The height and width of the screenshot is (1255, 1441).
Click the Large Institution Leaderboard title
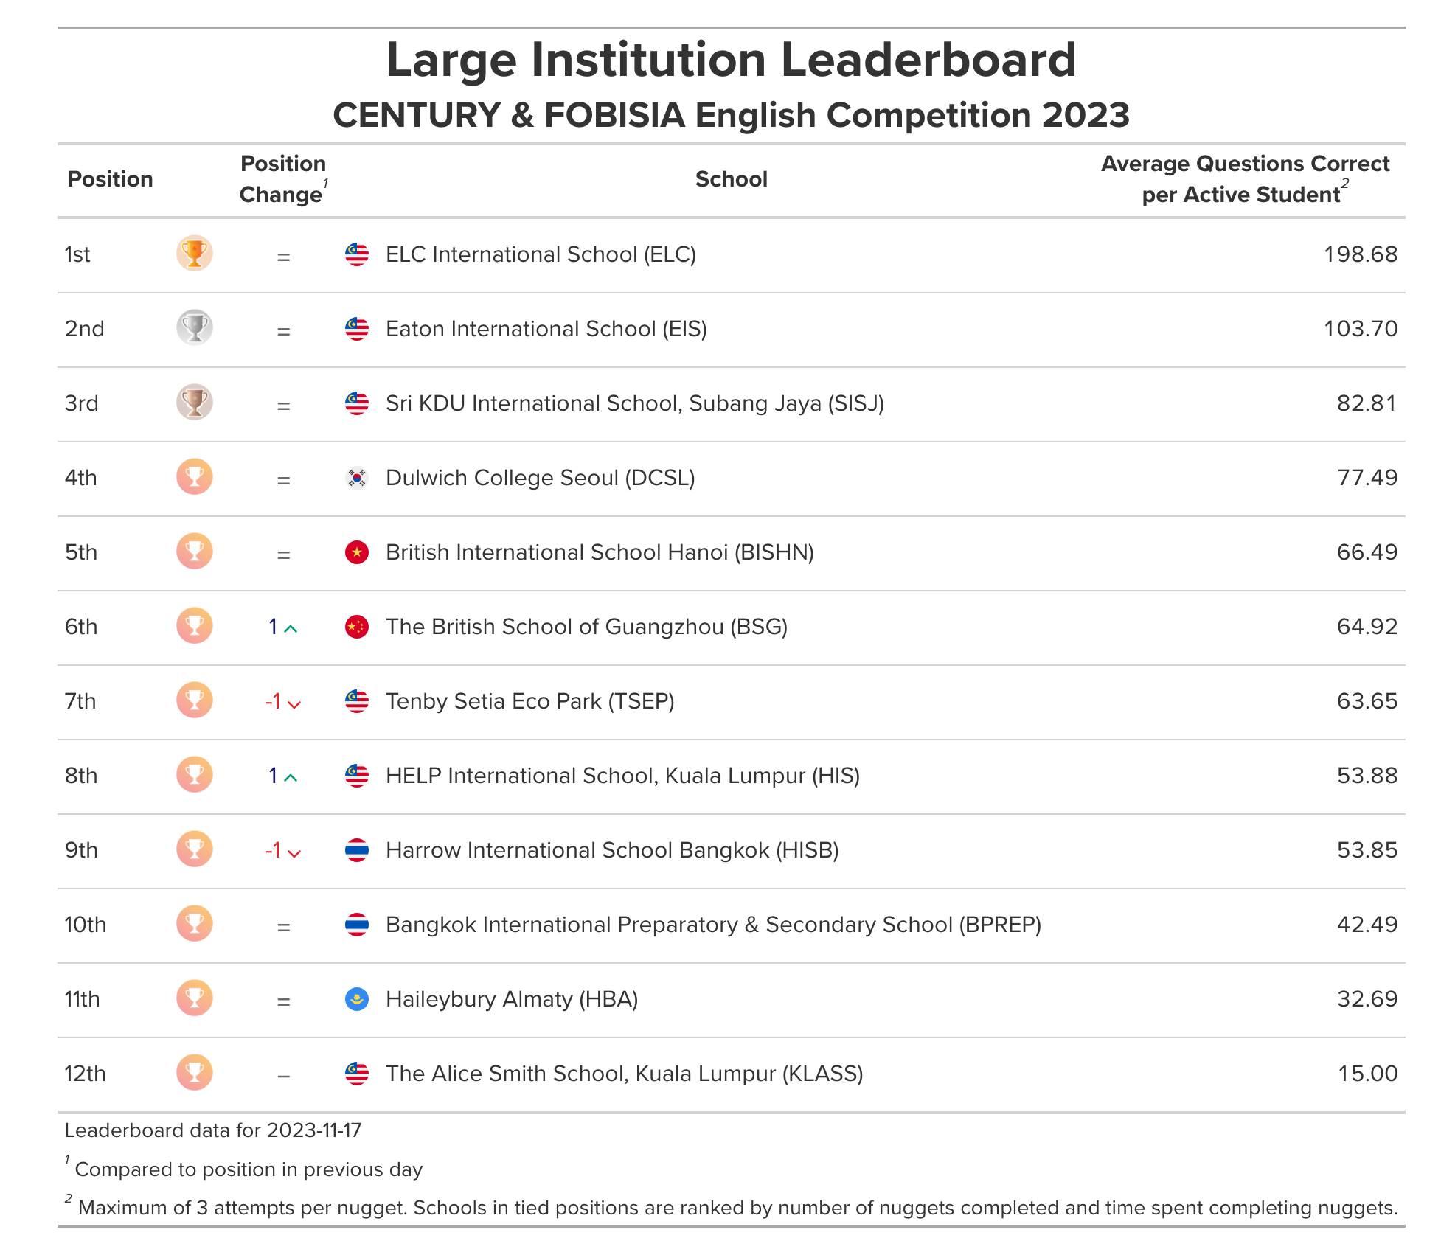731,60
